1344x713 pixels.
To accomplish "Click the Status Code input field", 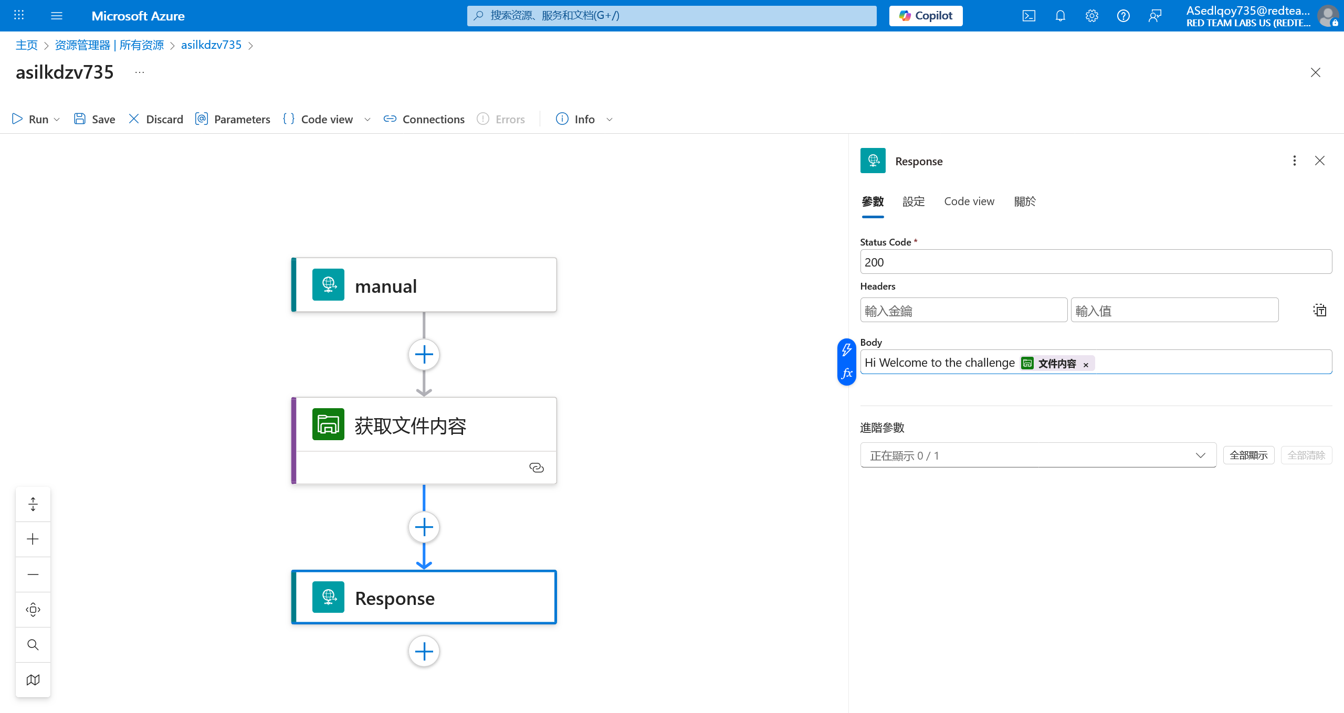I will [1096, 262].
